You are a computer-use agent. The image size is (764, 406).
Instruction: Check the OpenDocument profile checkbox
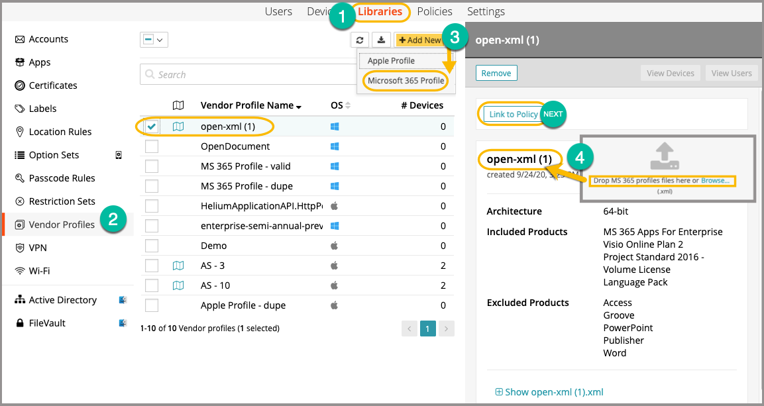click(152, 146)
